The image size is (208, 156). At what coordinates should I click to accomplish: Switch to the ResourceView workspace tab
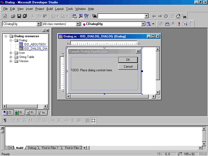[x=19, y=113]
